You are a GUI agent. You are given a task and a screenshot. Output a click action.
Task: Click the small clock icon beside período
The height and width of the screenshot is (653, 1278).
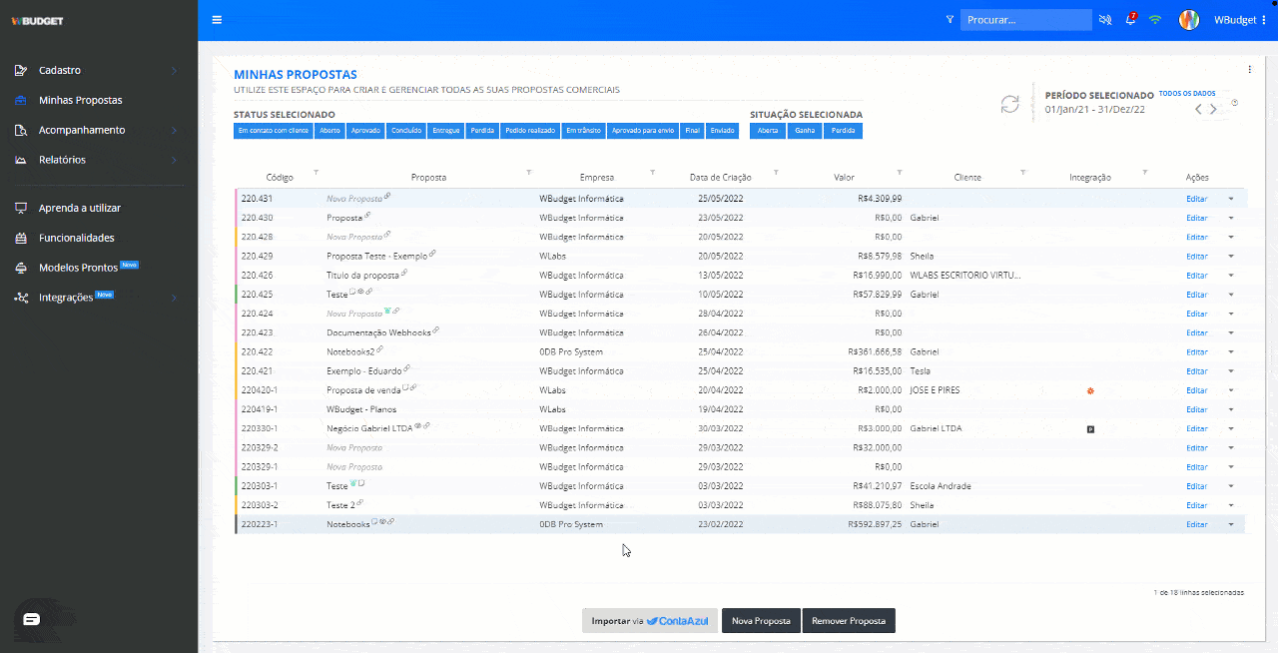click(x=1235, y=103)
